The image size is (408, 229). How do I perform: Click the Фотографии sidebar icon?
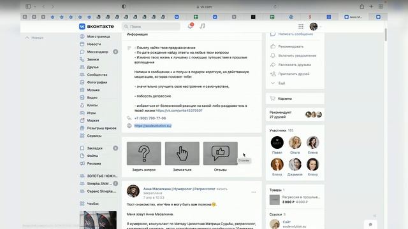(82, 82)
